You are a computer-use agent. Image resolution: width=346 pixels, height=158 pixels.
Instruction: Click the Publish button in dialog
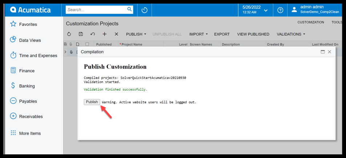pyautogui.click(x=92, y=102)
